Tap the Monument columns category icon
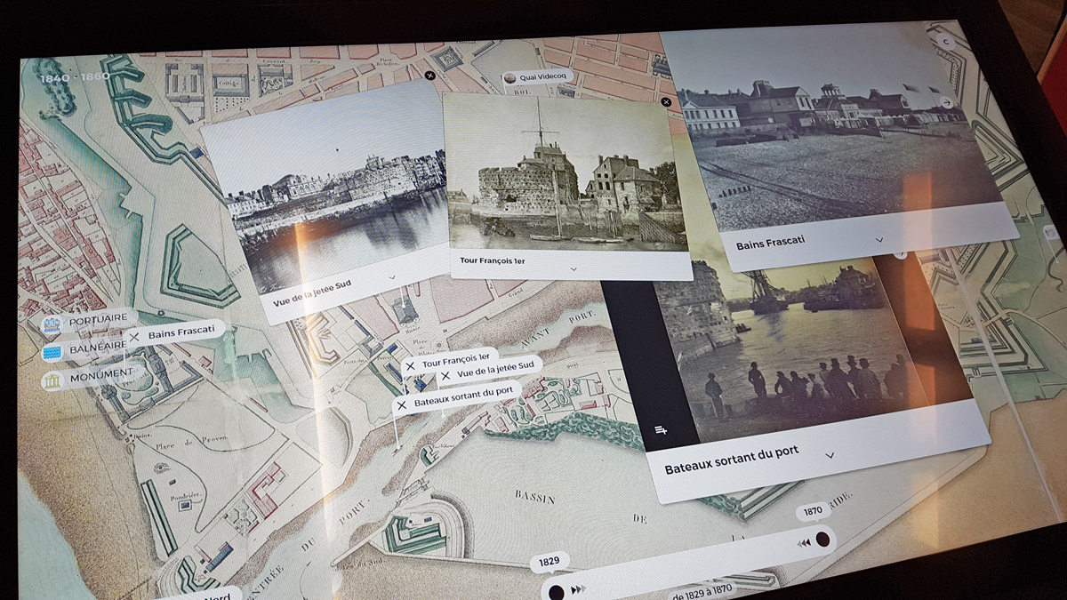The height and width of the screenshot is (600, 1067). coord(52,380)
